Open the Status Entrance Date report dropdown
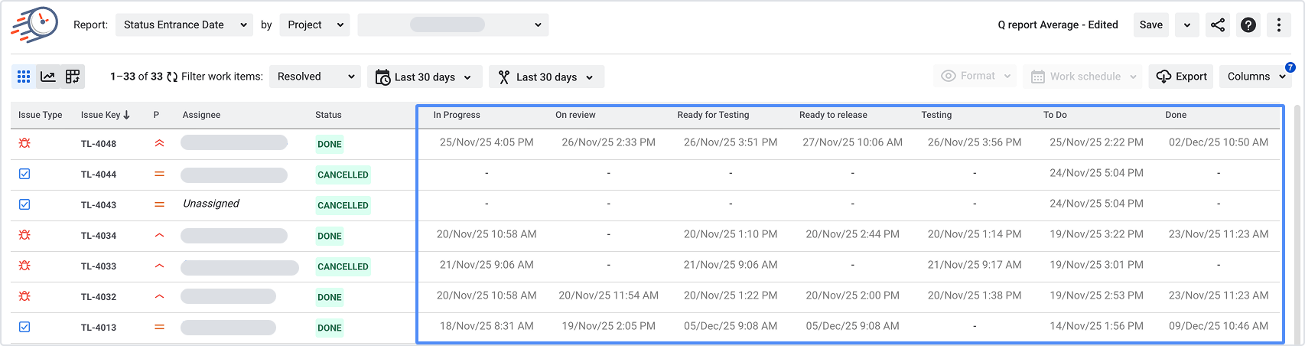 coord(184,24)
